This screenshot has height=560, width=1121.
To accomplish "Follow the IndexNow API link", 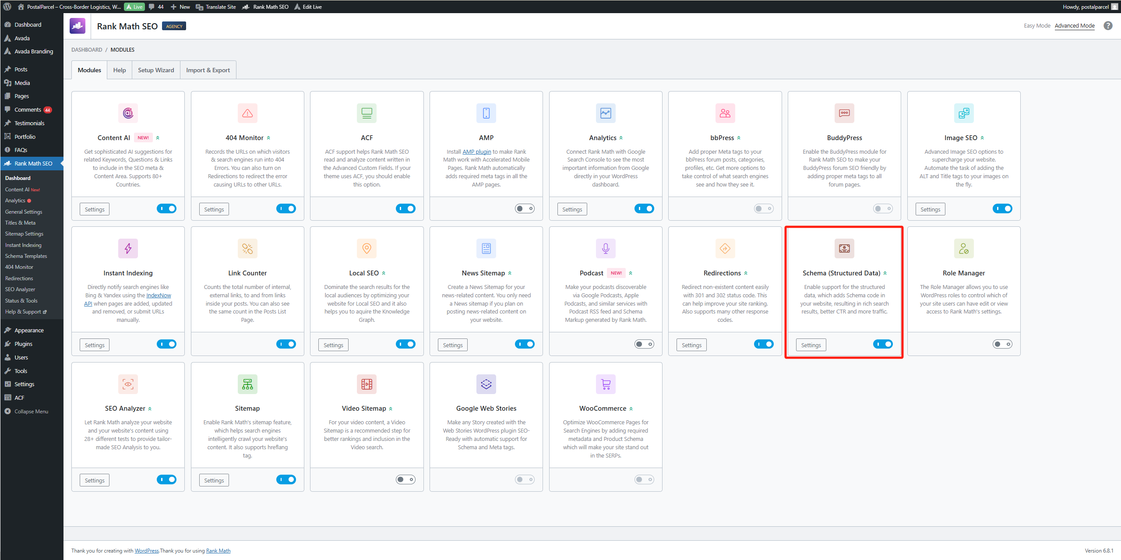I will click(x=159, y=296).
